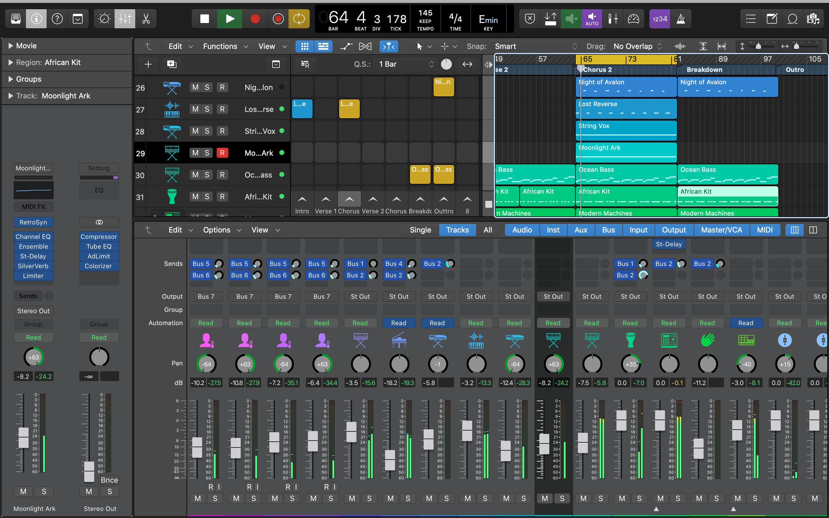Screen dimensions: 829x518
Task: Click the Compressor plugin on Stereo Out
Action: pos(99,236)
